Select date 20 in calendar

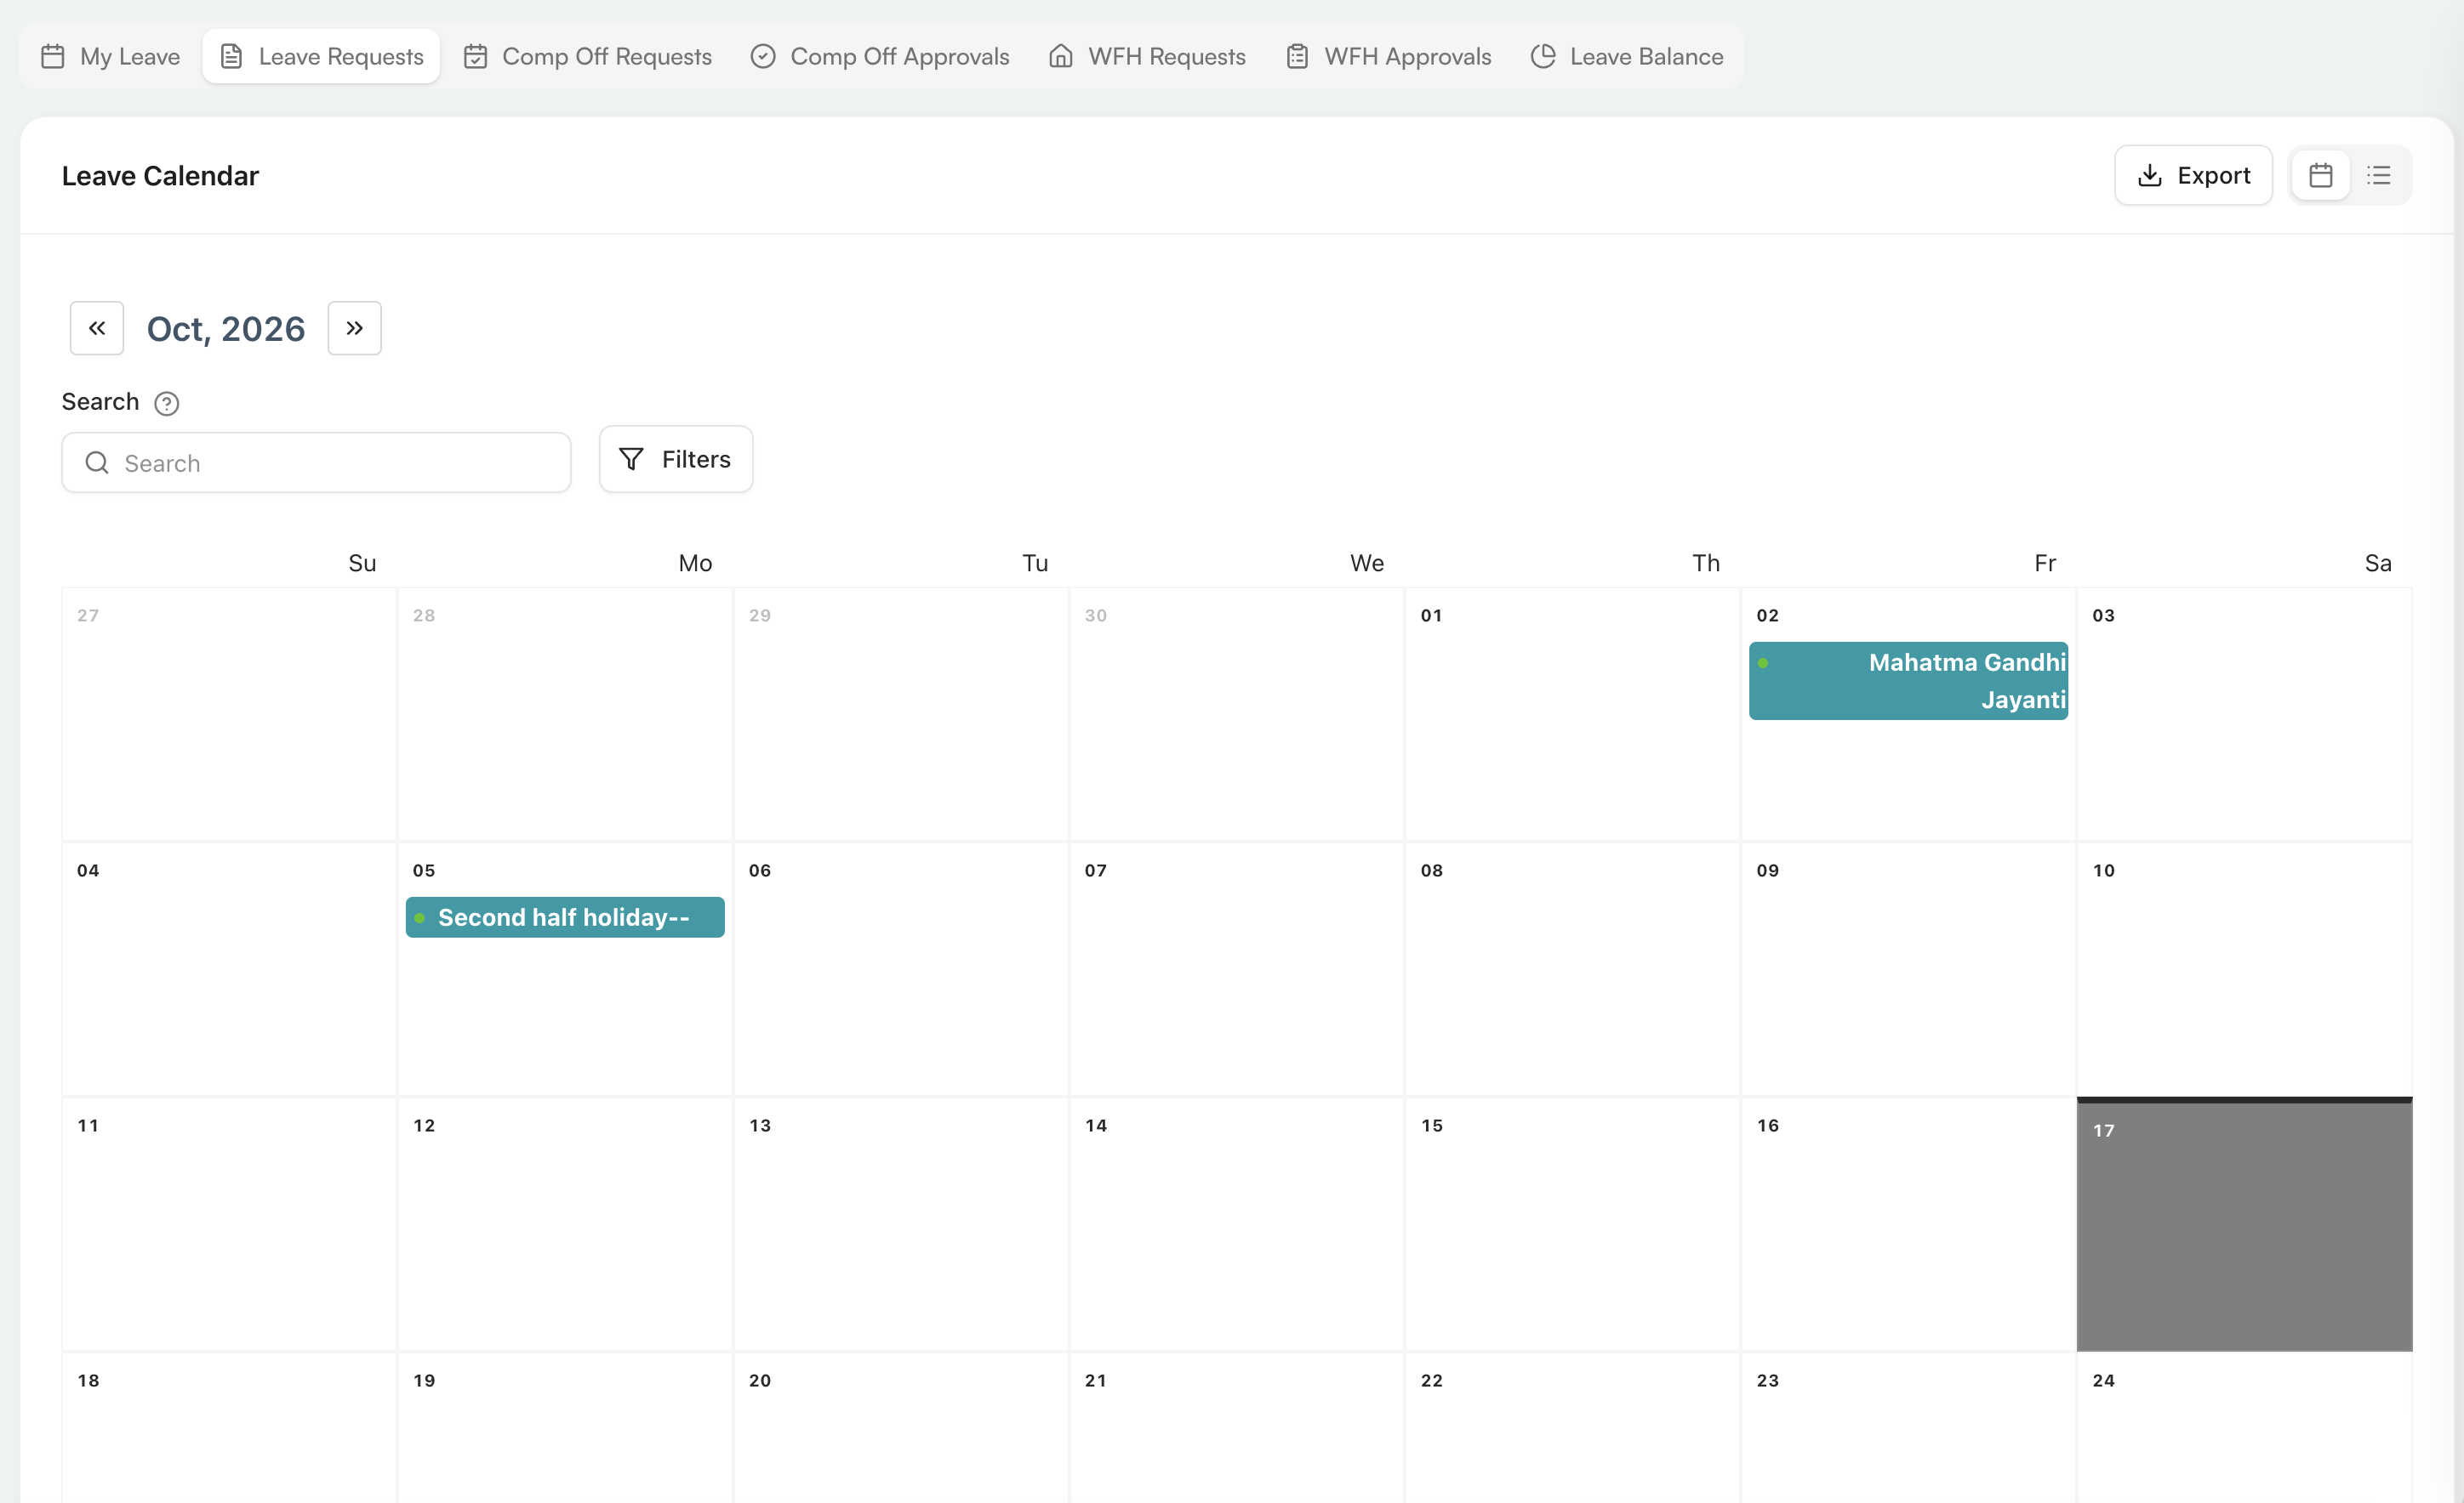point(900,1427)
